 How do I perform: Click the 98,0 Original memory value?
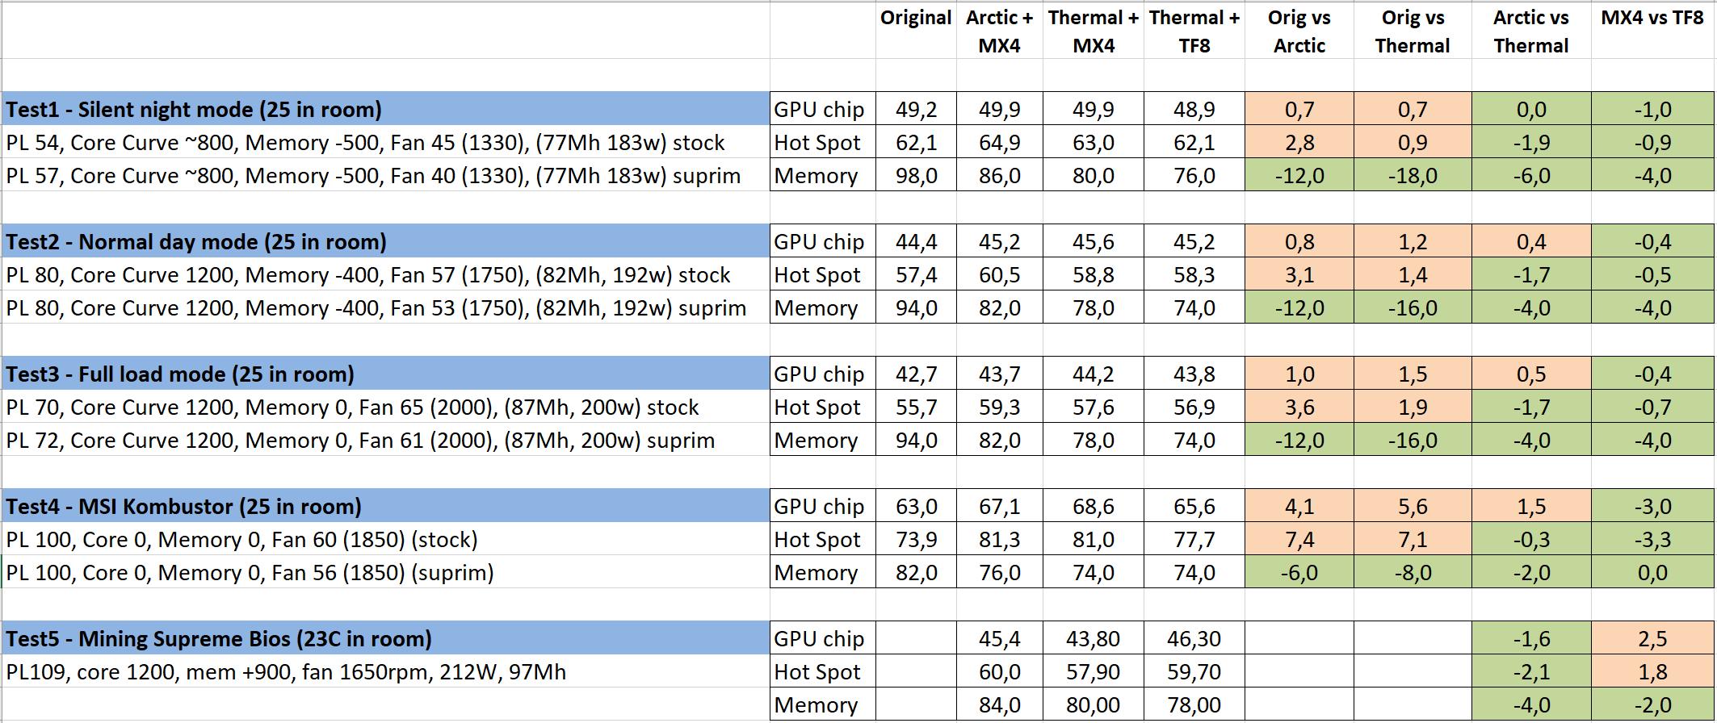point(917,176)
